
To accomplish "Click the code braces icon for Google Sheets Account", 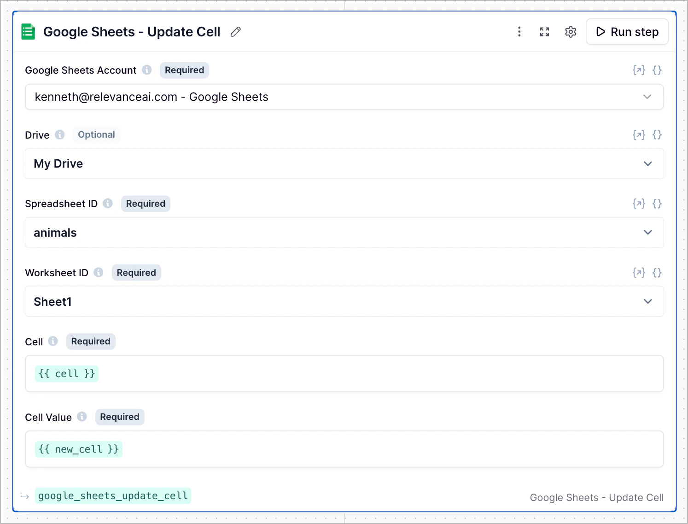I will tap(657, 70).
